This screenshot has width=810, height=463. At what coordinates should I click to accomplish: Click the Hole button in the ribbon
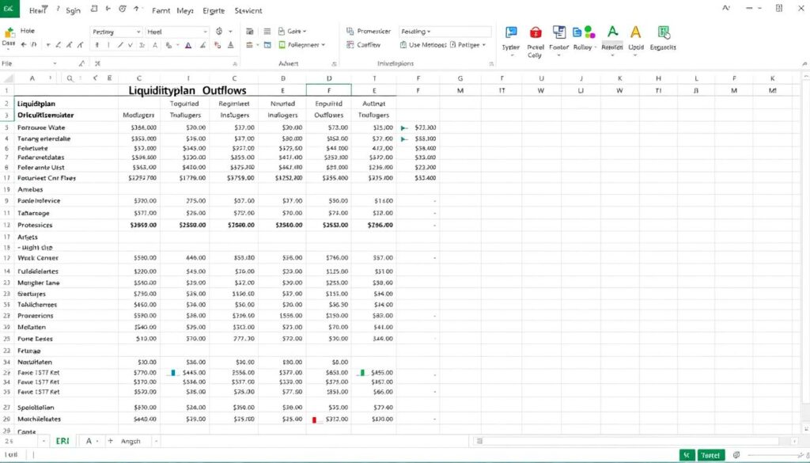click(28, 31)
